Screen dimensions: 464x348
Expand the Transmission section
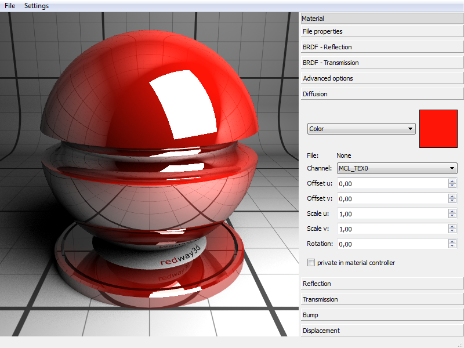tap(381, 299)
